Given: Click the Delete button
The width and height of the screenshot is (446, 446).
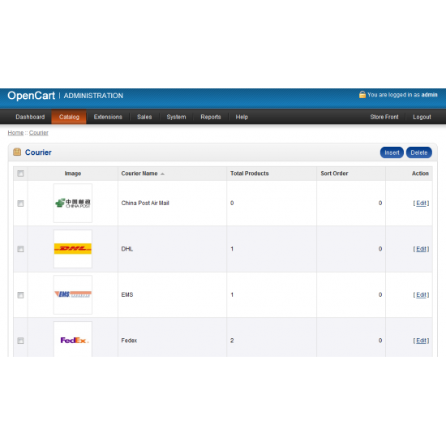Looking at the screenshot, I should pos(419,152).
